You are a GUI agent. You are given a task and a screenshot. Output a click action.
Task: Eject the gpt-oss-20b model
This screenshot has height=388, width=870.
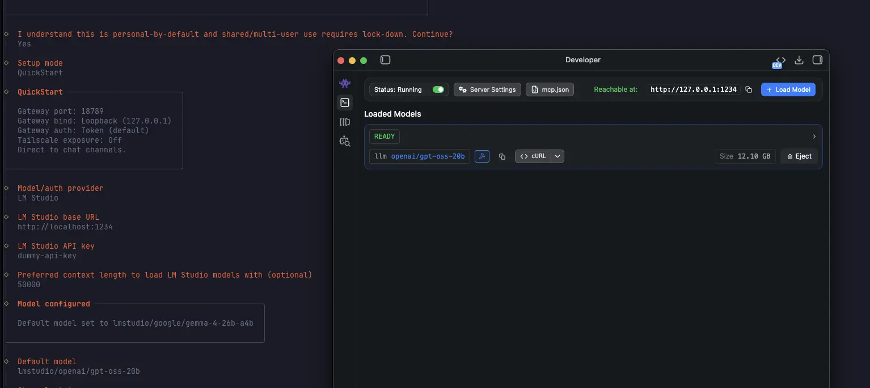tap(799, 156)
